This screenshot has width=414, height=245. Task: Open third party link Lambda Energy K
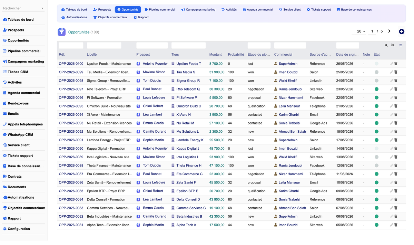190,140
